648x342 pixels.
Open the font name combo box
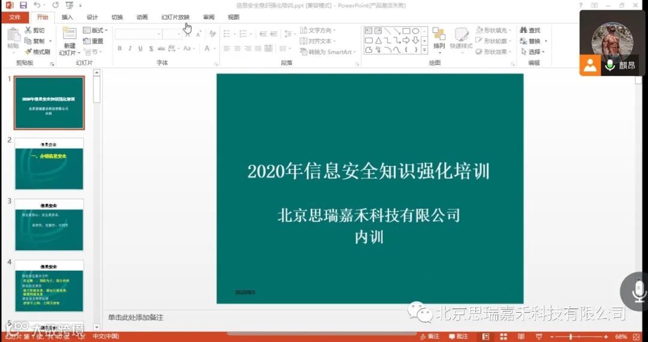(139, 34)
